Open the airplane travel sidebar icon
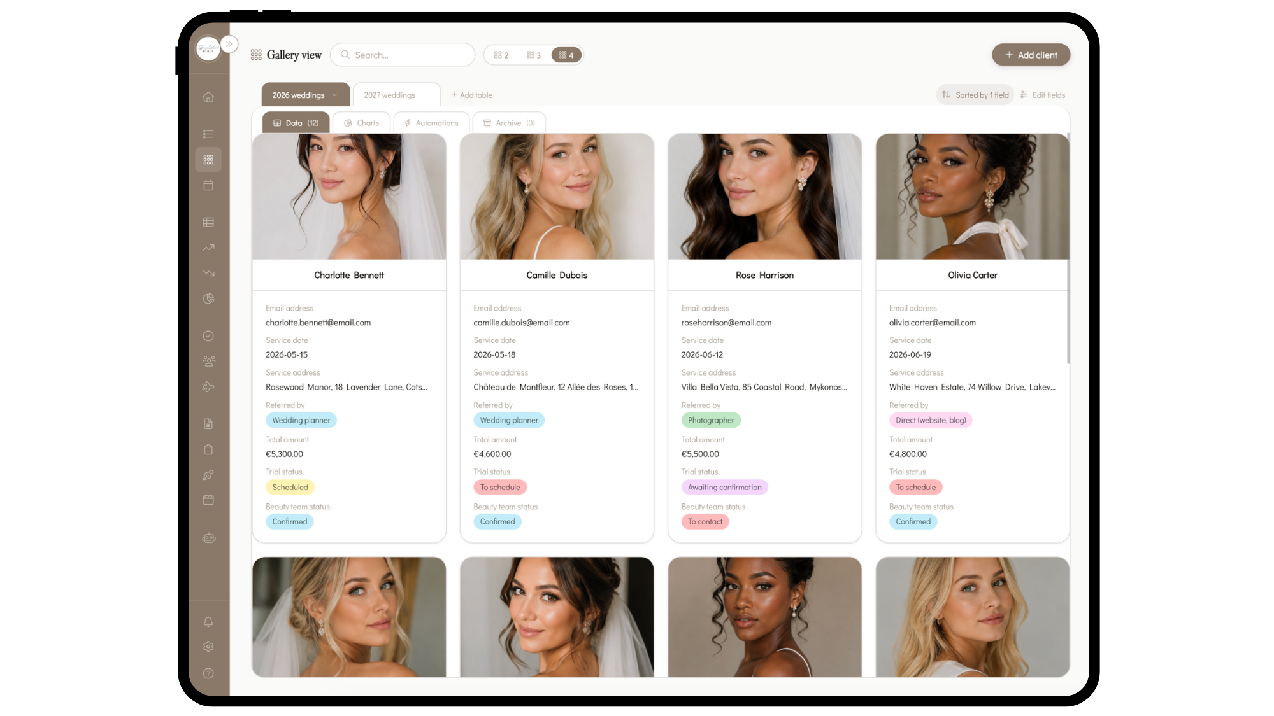 point(208,386)
